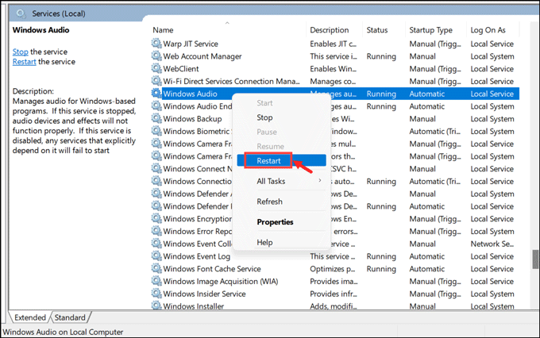This screenshot has height=338, width=540.
Task: Select the Windows Installer service
Action: pos(335,305)
